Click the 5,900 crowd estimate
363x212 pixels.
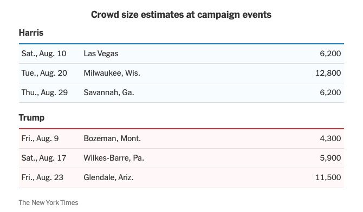click(x=330, y=158)
